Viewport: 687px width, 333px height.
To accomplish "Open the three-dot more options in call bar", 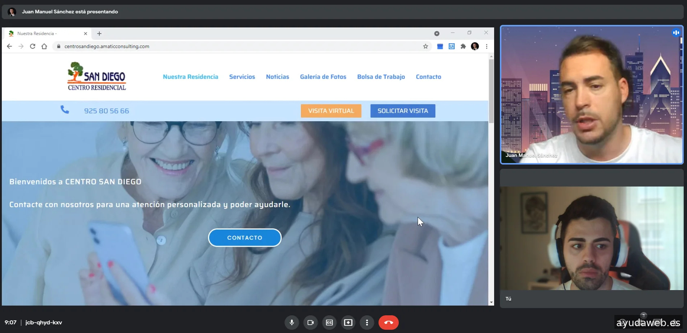I will 367,323.
